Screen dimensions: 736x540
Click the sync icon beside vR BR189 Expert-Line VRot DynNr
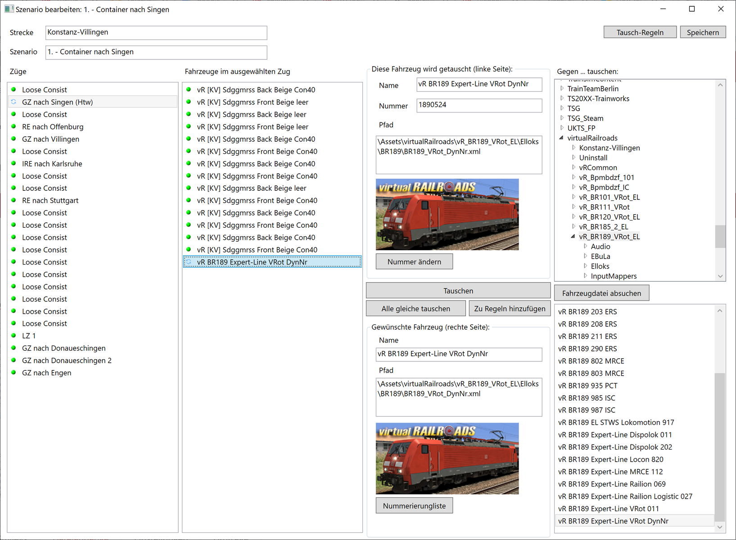[x=189, y=262]
